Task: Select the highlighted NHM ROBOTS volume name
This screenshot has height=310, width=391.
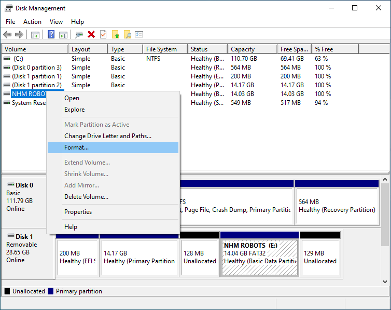Action: point(29,94)
